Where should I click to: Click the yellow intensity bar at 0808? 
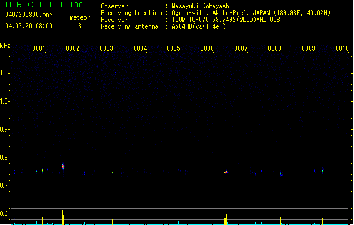280,220
